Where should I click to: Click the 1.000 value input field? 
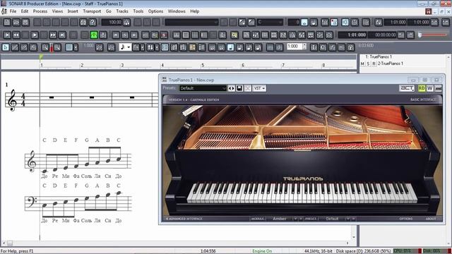pyautogui.click(x=295, y=47)
